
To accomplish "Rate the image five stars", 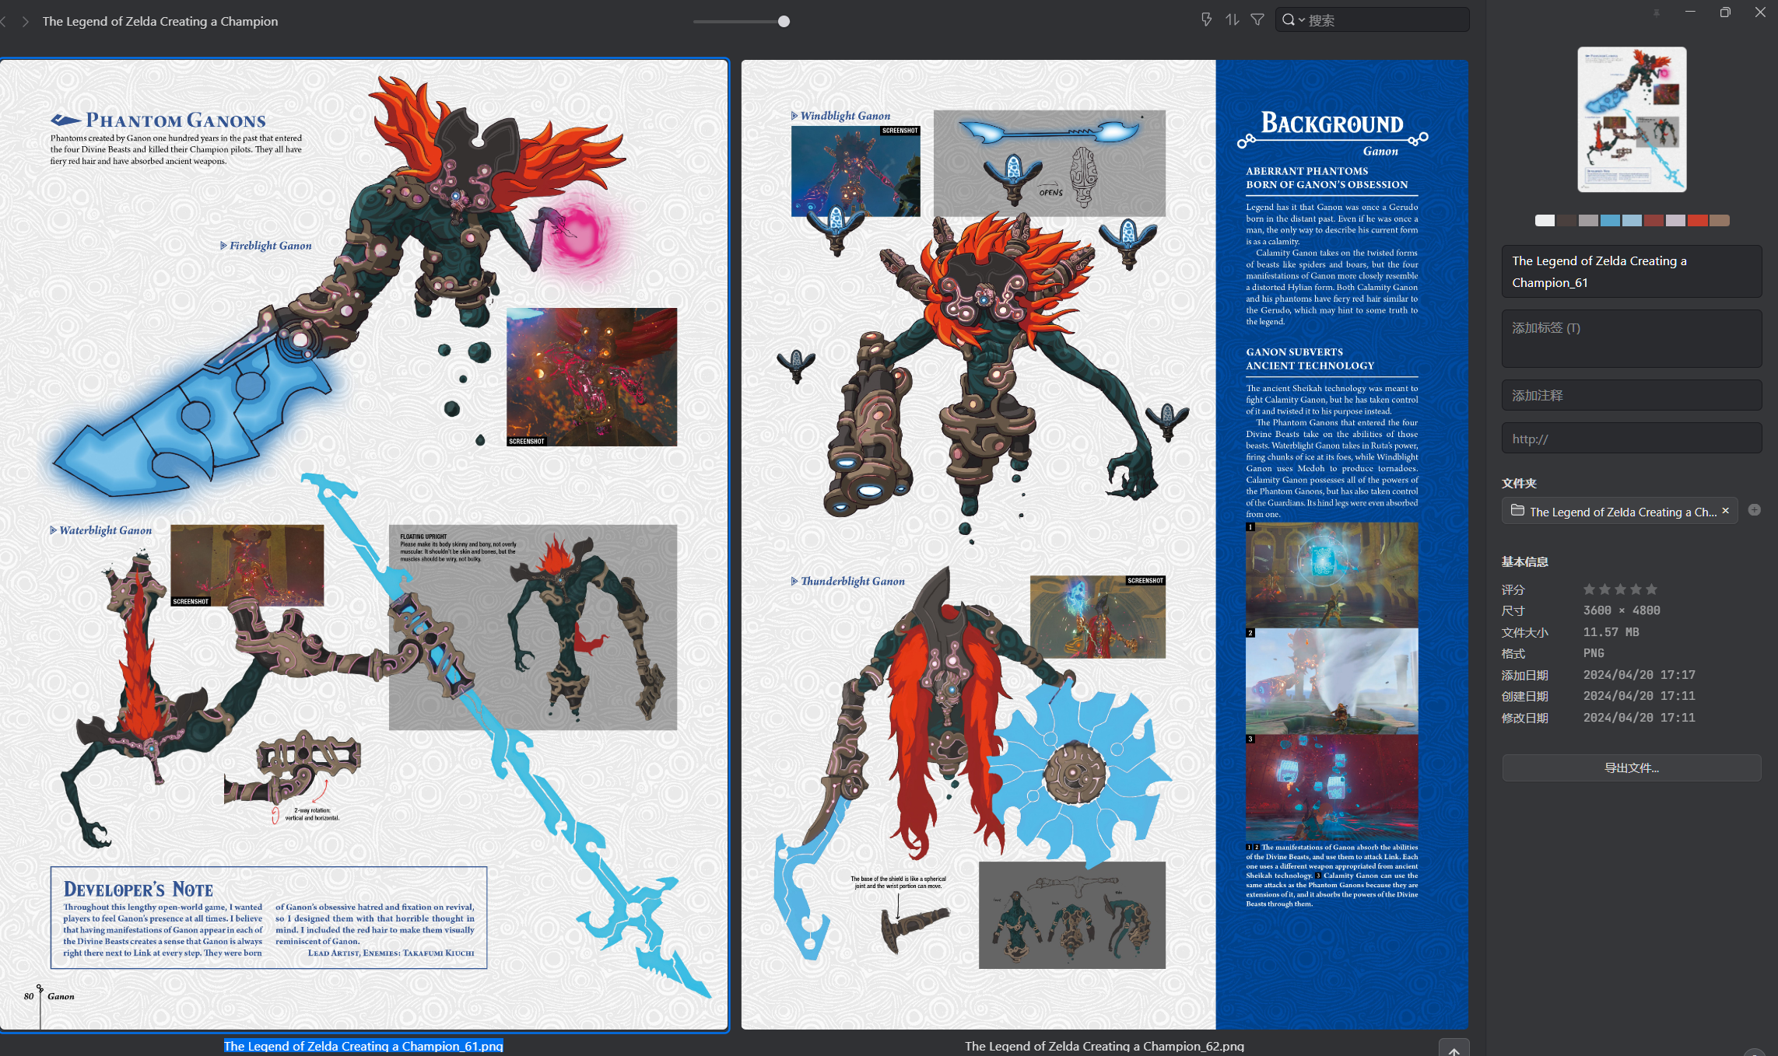I will click(x=1651, y=589).
